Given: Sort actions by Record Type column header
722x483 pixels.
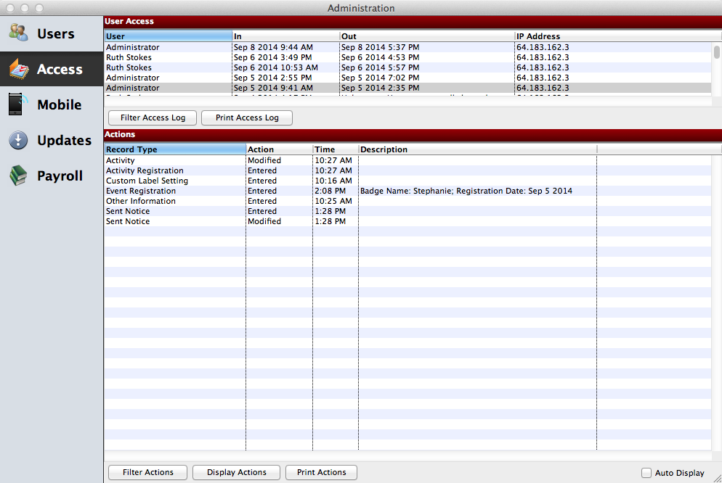Looking at the screenshot, I should 174,149.
